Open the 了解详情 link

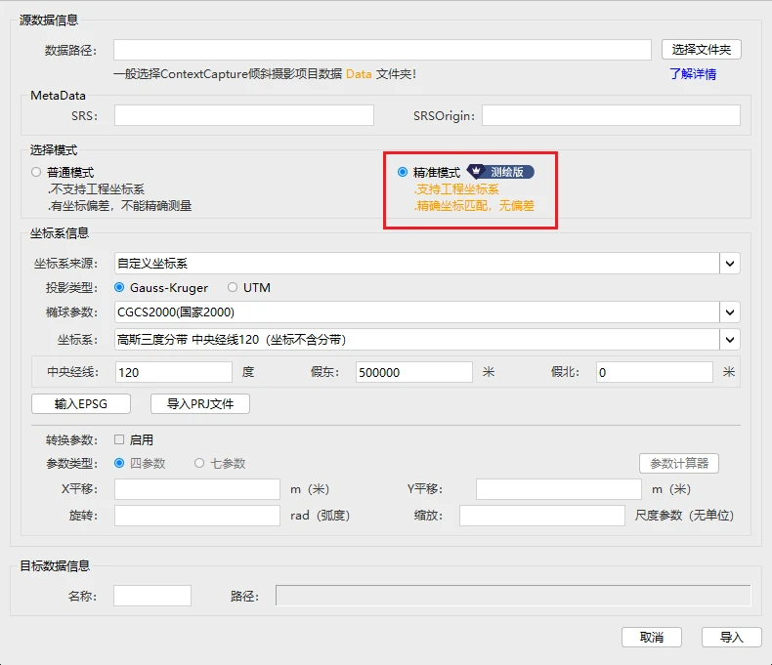pos(693,74)
